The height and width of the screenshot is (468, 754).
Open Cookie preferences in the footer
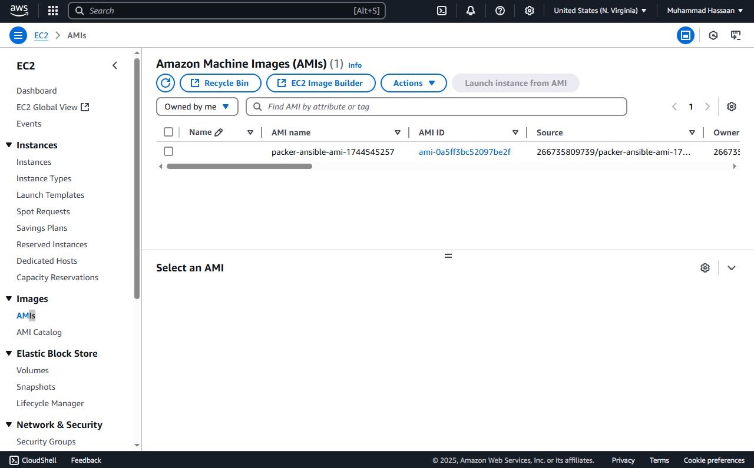coord(714,460)
